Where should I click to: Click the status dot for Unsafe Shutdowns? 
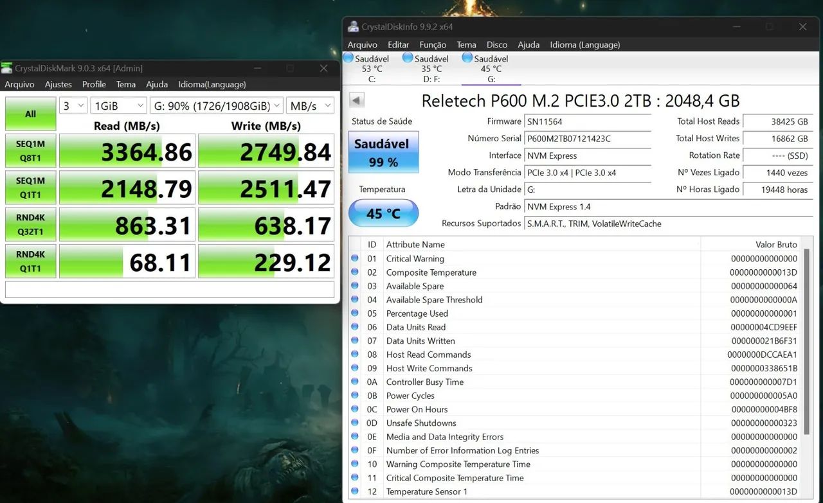[x=354, y=423]
